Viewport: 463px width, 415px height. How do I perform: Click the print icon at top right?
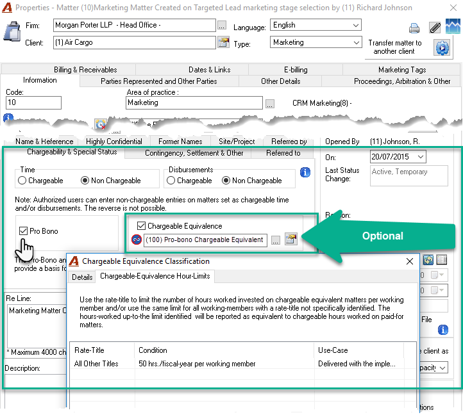pyautogui.click(x=414, y=28)
